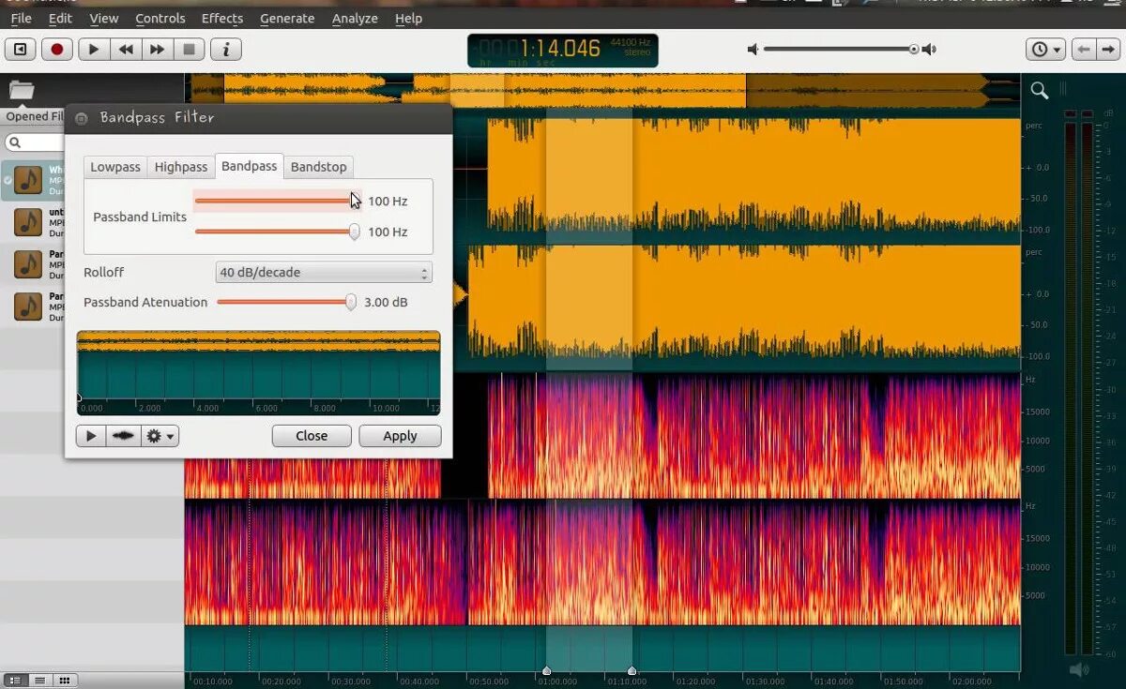1126x689 pixels.
Task: Click the Apply button
Action: (400, 436)
